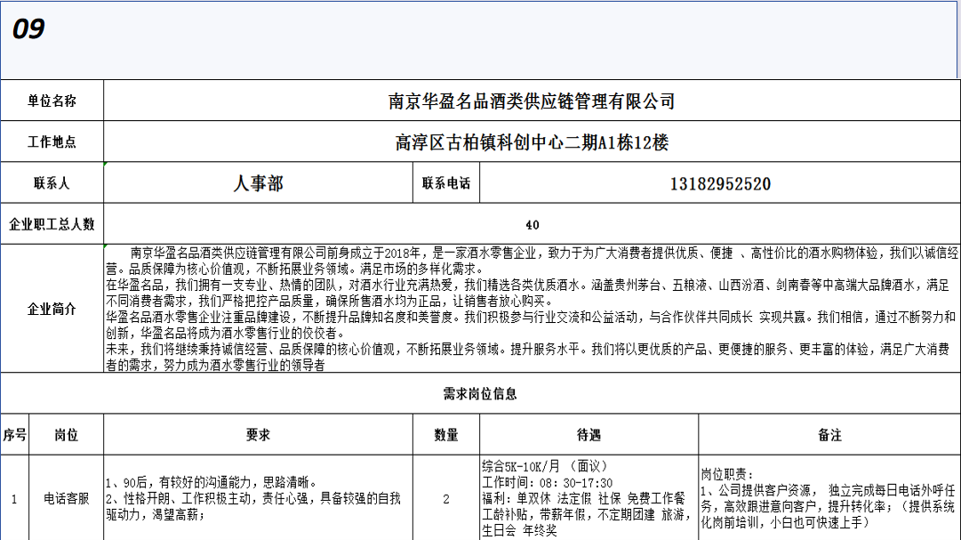Select the 工作地点 label cell
Image resolution: width=961 pixels, height=540 pixels.
(x=52, y=142)
